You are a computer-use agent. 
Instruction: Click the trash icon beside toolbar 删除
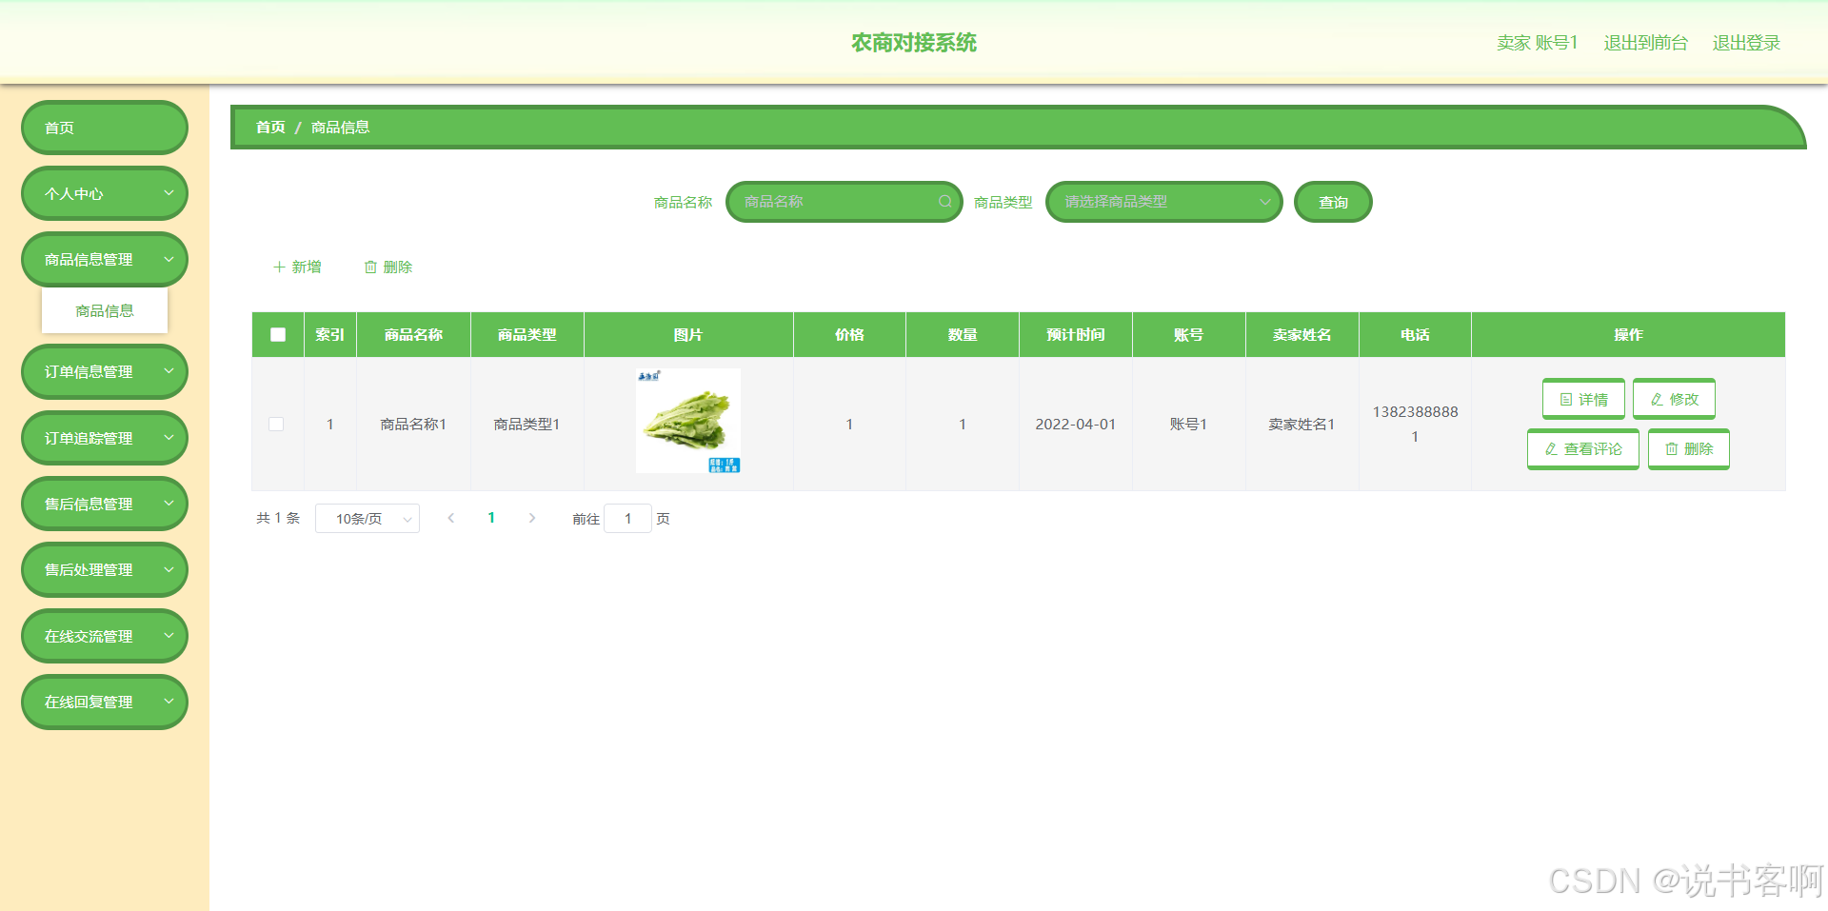370,267
